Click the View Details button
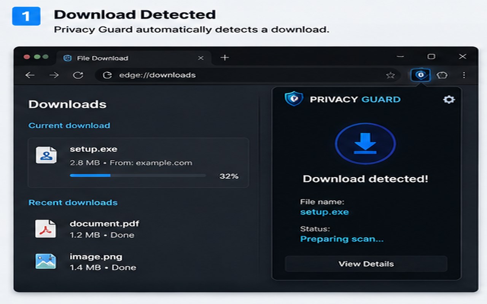Screen dimensions: 487x304 pyautogui.click(x=366, y=264)
